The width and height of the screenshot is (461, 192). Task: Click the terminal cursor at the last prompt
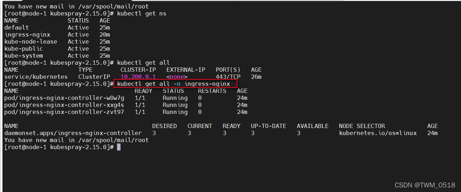coord(119,147)
